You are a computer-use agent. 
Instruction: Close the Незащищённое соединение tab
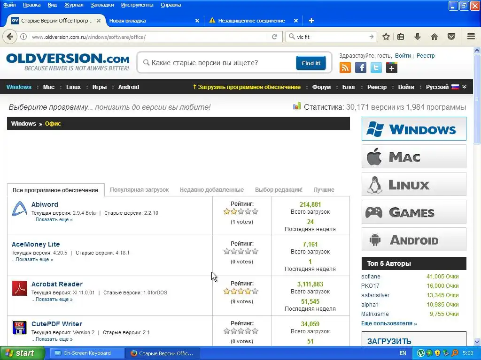[296, 21]
